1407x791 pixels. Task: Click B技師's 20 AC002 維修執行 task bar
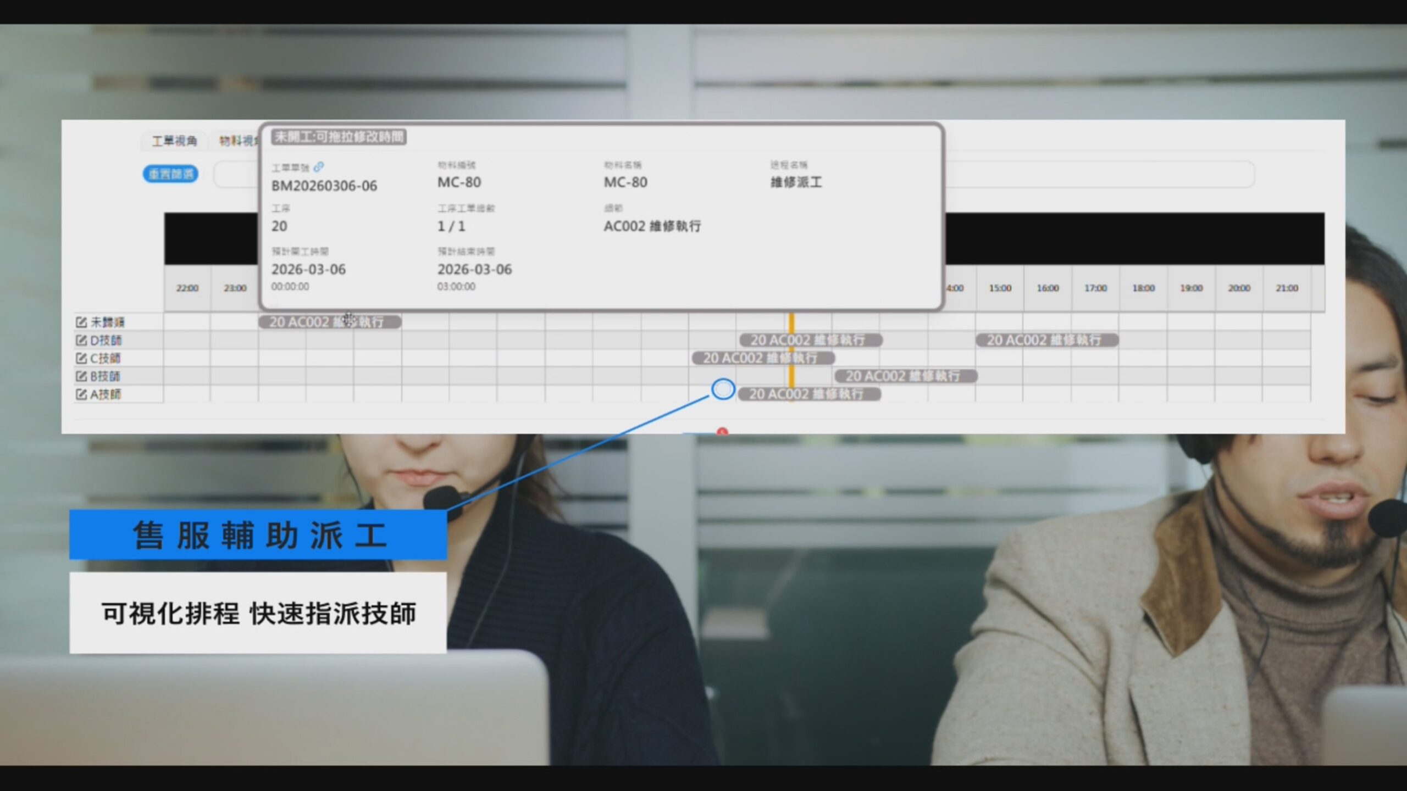905,376
